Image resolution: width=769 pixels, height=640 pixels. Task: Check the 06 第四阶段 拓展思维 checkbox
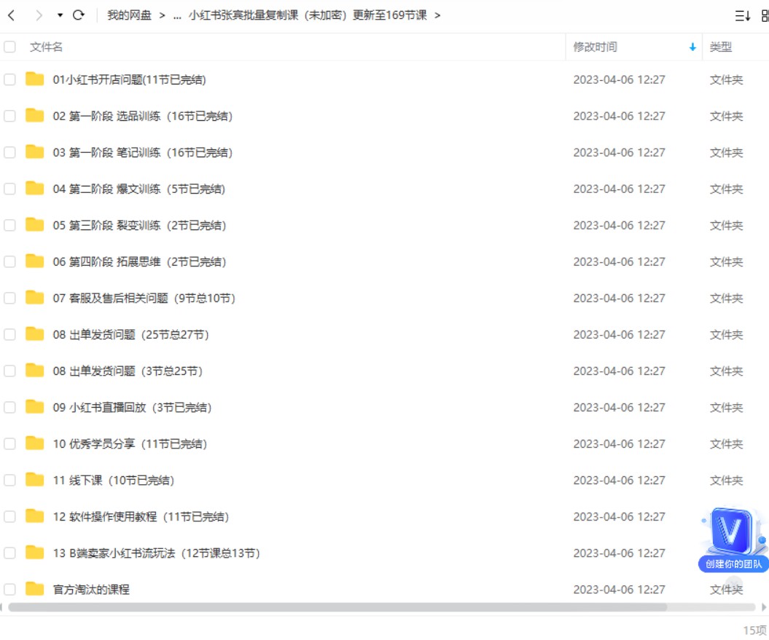pyautogui.click(x=9, y=261)
